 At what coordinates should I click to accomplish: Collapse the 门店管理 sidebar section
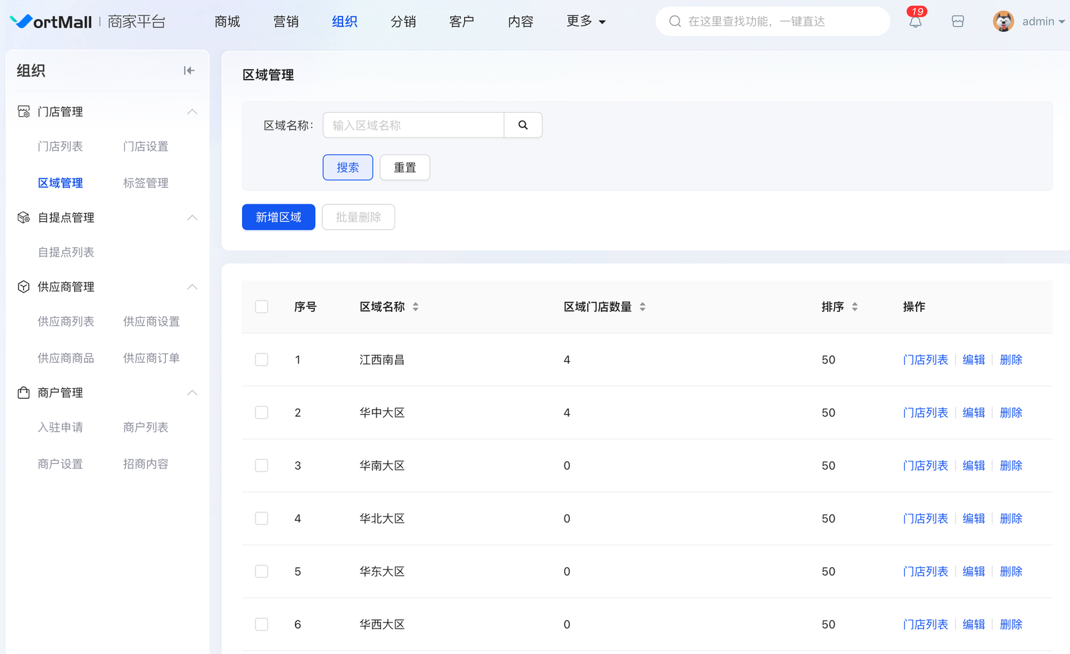pyautogui.click(x=192, y=112)
